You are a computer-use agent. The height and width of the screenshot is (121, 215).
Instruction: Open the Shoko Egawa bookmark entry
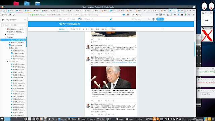pyautogui.click(x=18, y=83)
